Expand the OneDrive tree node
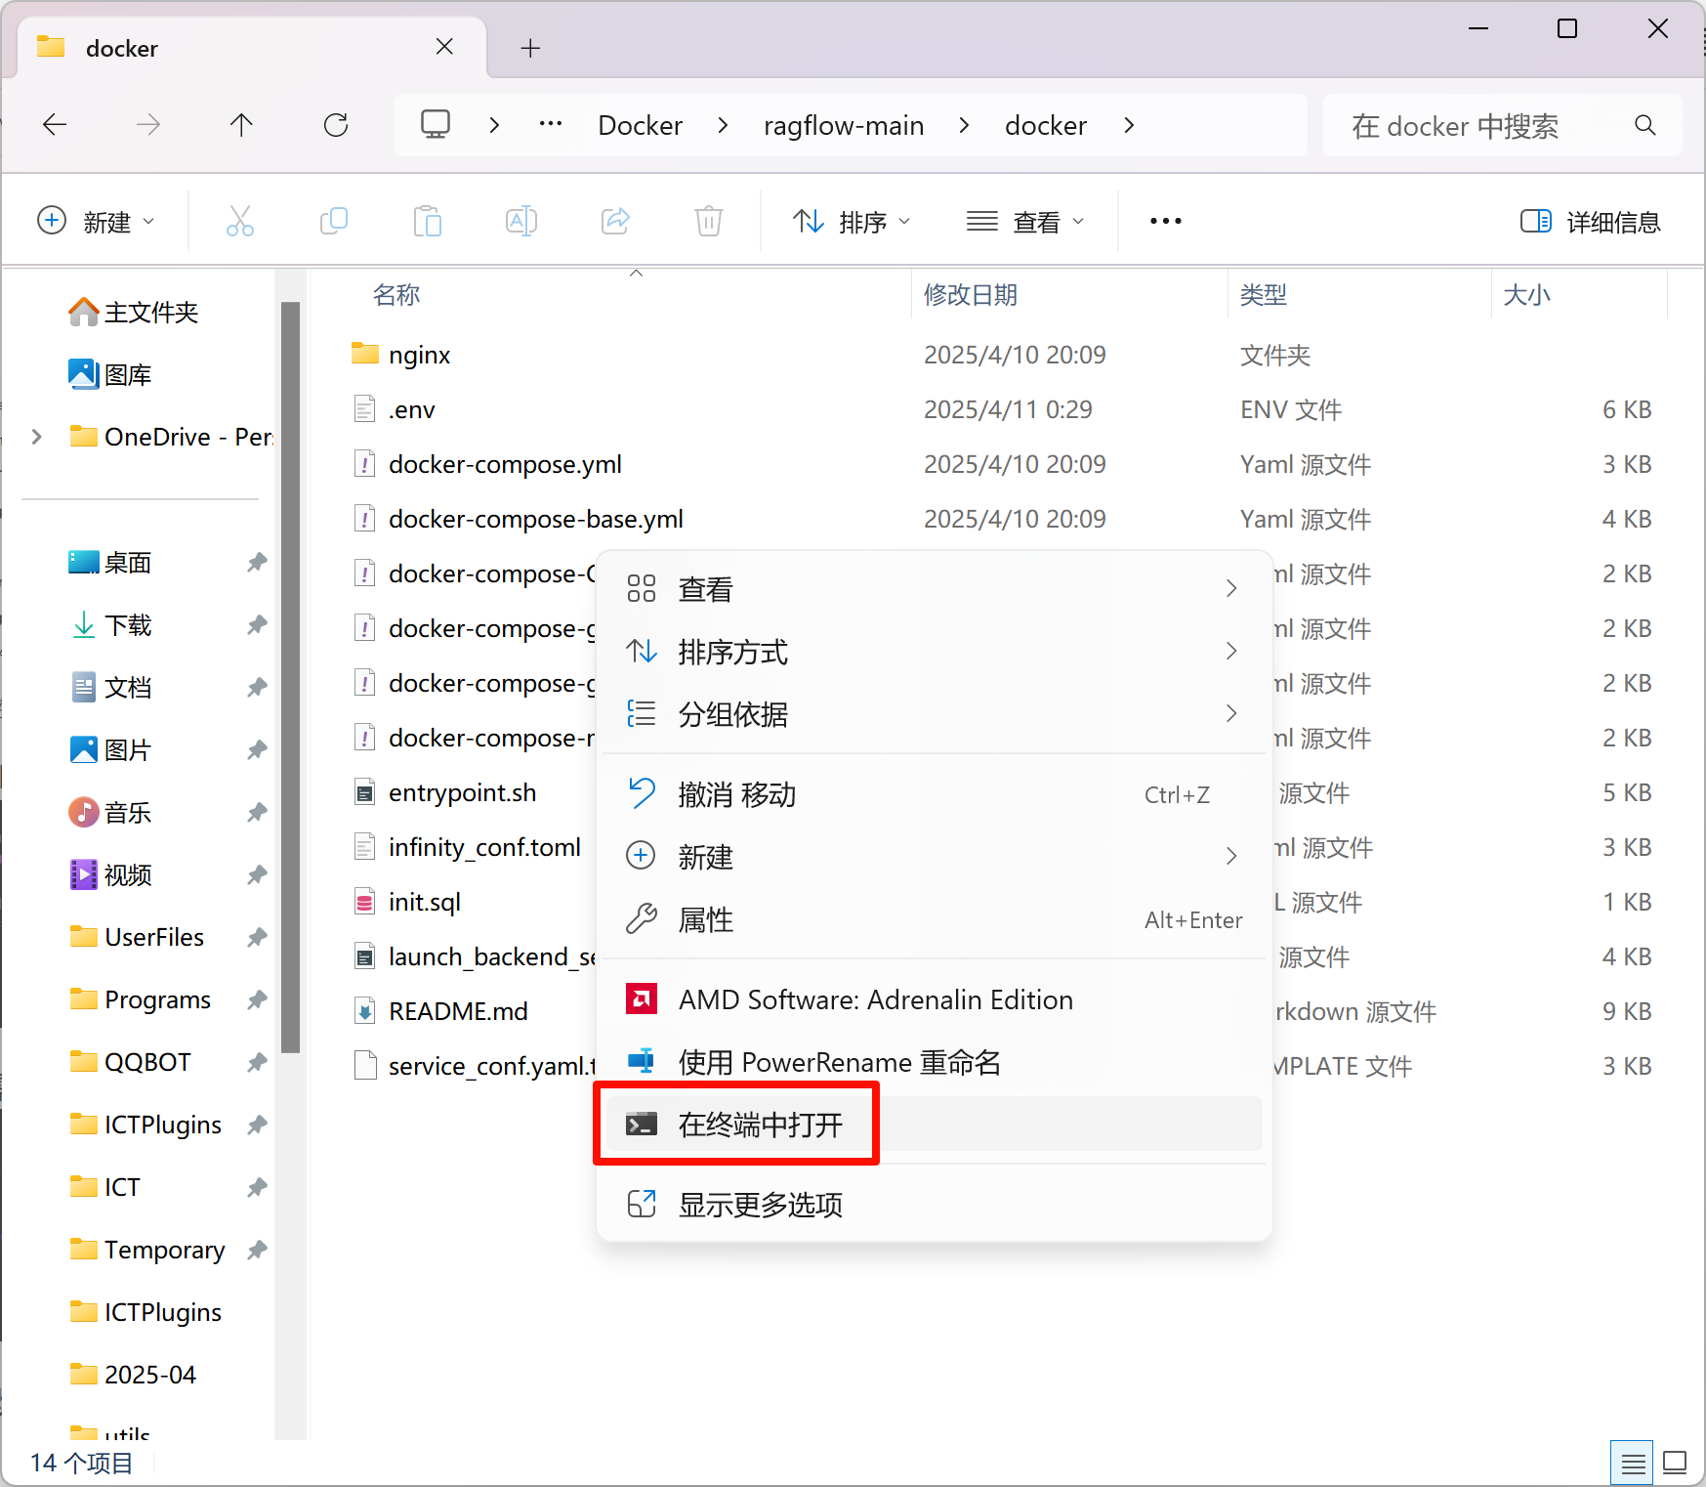Viewport: 1706px width, 1487px height. coord(37,437)
